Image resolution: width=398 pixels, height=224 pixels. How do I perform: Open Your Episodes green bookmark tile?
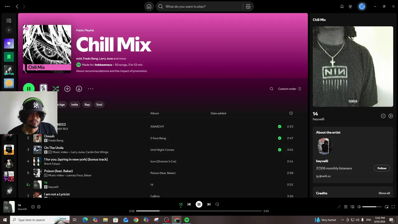[x=9, y=57]
